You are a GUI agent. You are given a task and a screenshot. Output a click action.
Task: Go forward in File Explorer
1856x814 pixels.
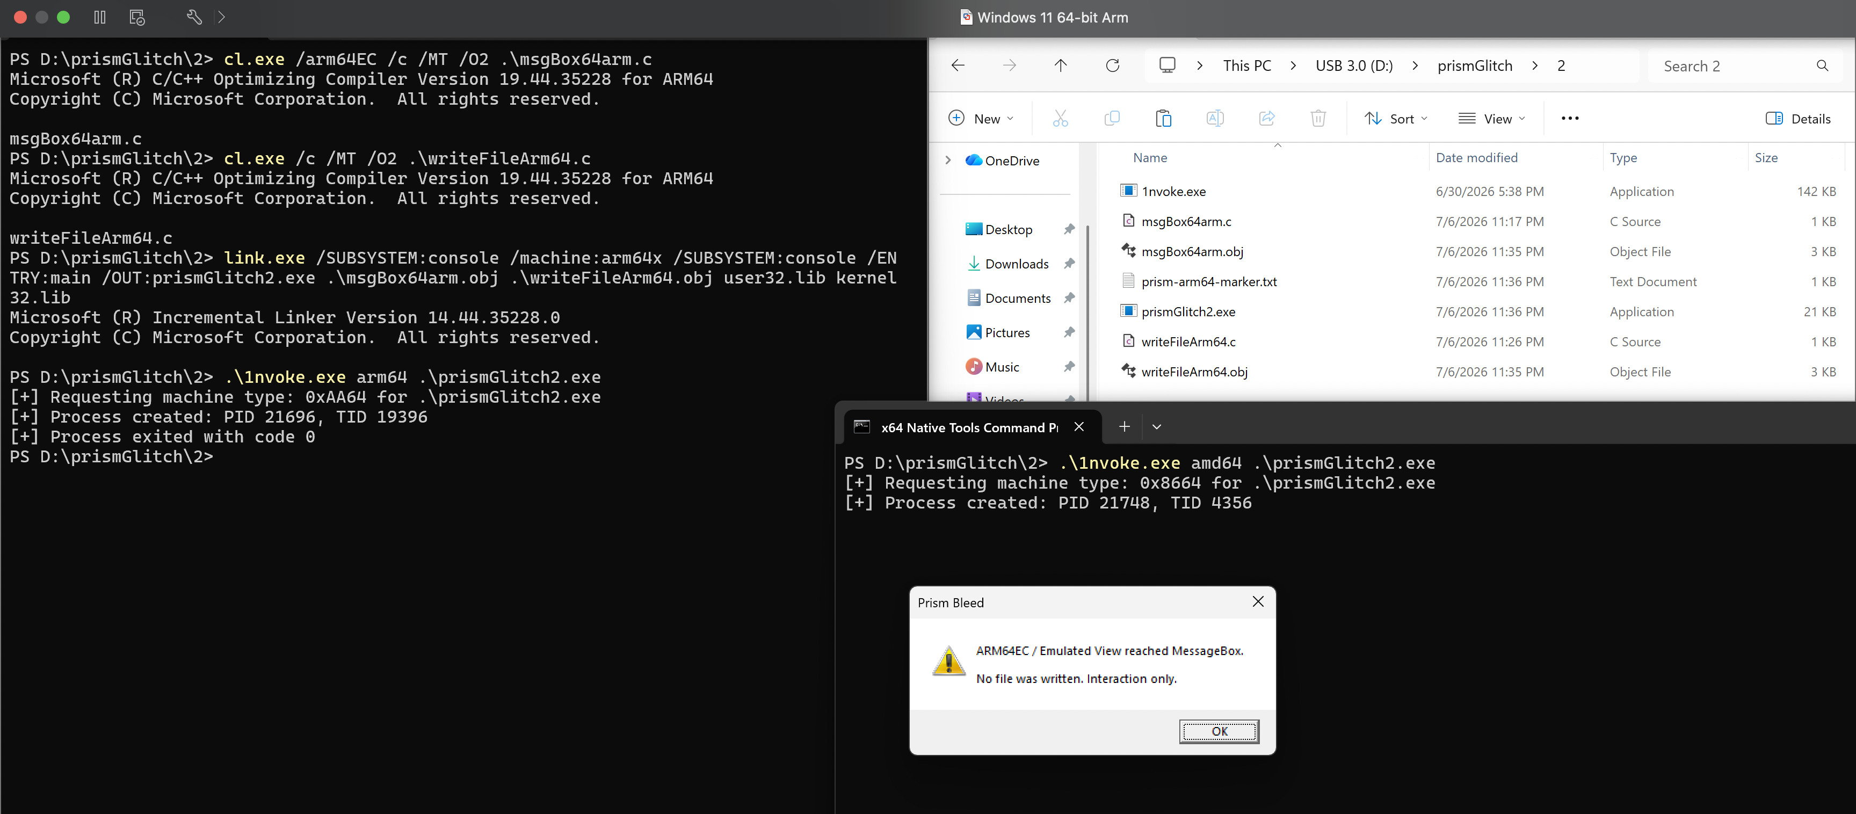(x=1010, y=66)
